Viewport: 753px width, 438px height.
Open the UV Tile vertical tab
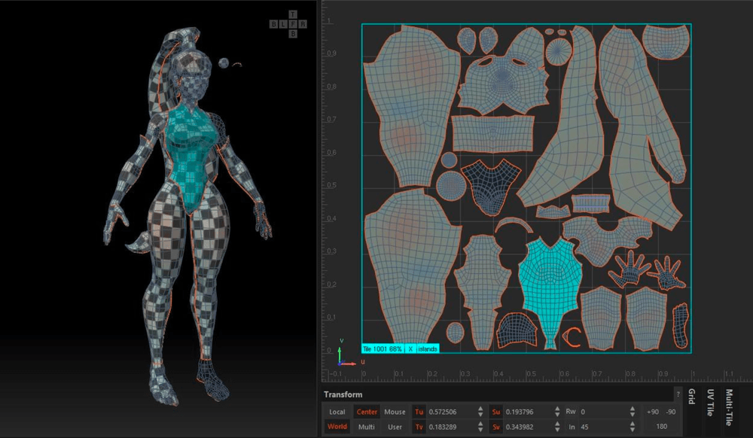[710, 403]
